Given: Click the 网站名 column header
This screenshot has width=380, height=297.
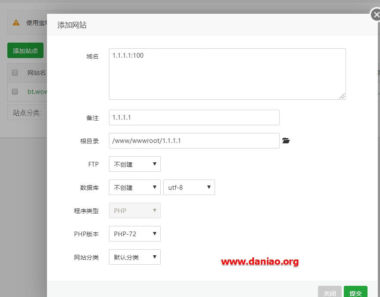Looking at the screenshot, I should pos(37,73).
